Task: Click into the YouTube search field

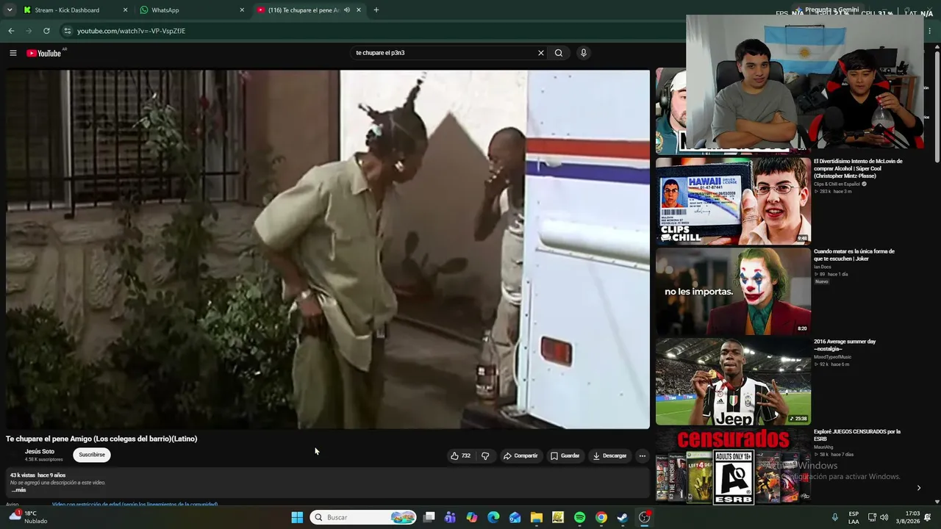Action: [444, 53]
